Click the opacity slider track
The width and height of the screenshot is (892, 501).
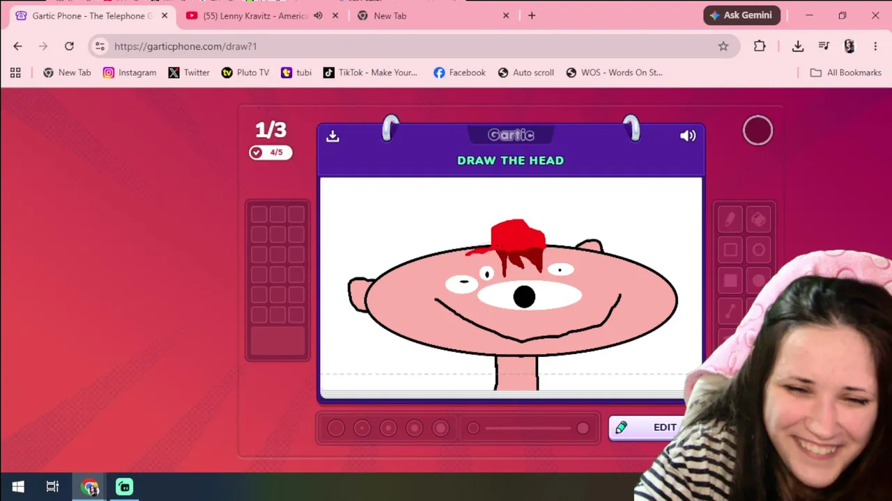(528, 429)
